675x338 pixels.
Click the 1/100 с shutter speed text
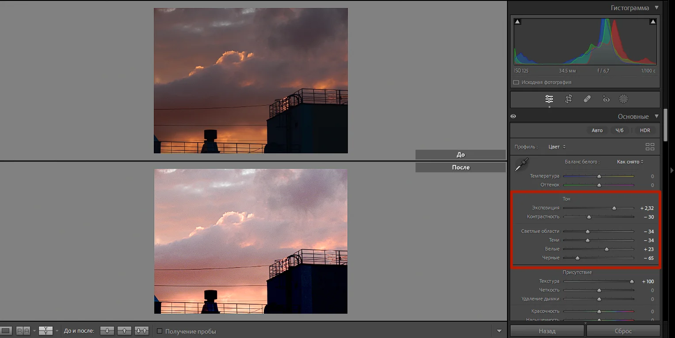click(x=648, y=71)
